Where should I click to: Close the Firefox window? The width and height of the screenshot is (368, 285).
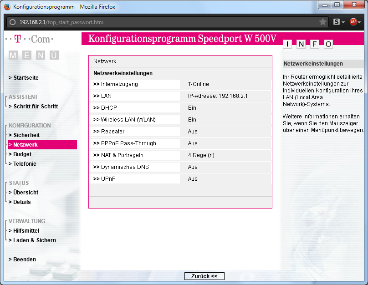click(354, 5)
